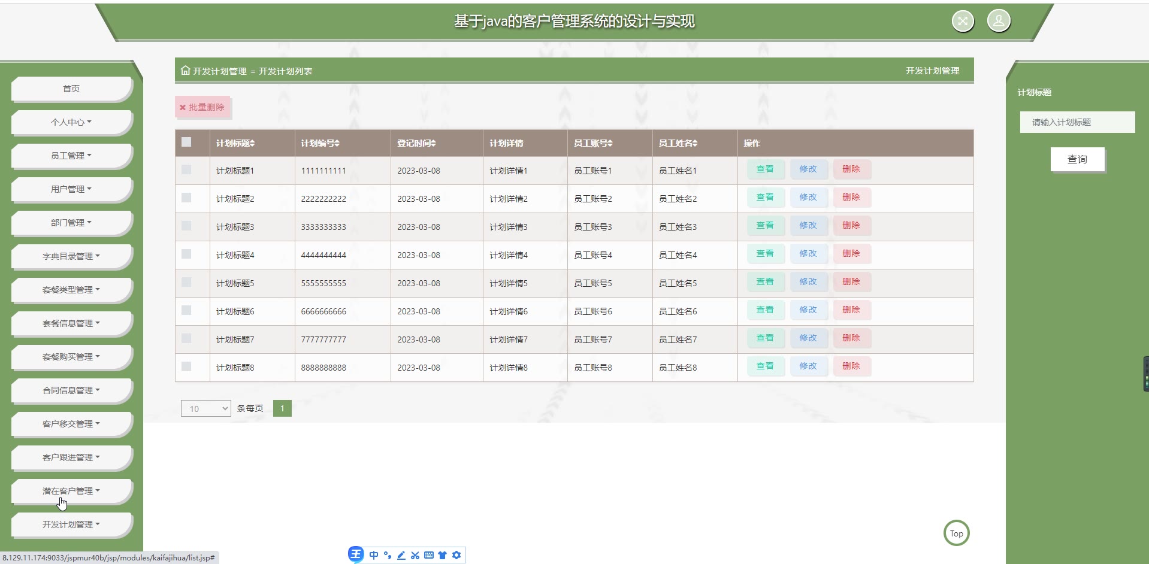This screenshot has width=1149, height=564.
Task: Open the 潜在客户管理 sidebar menu
Action: pos(71,491)
